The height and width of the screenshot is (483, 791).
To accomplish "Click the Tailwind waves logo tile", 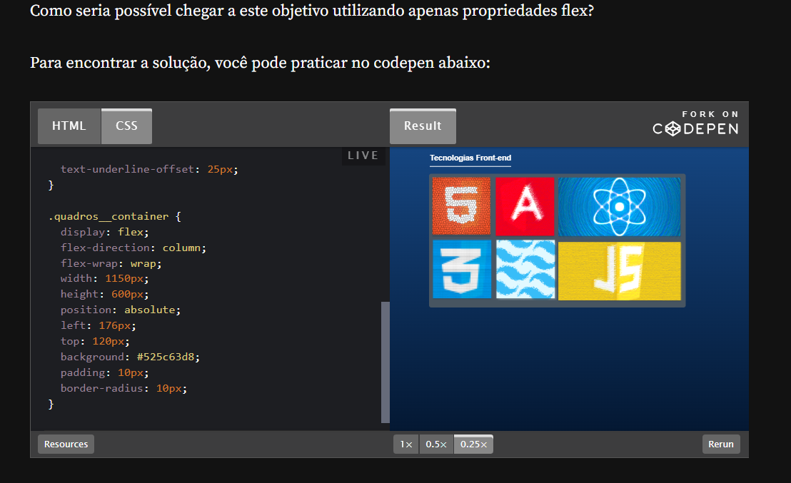I will click(525, 269).
